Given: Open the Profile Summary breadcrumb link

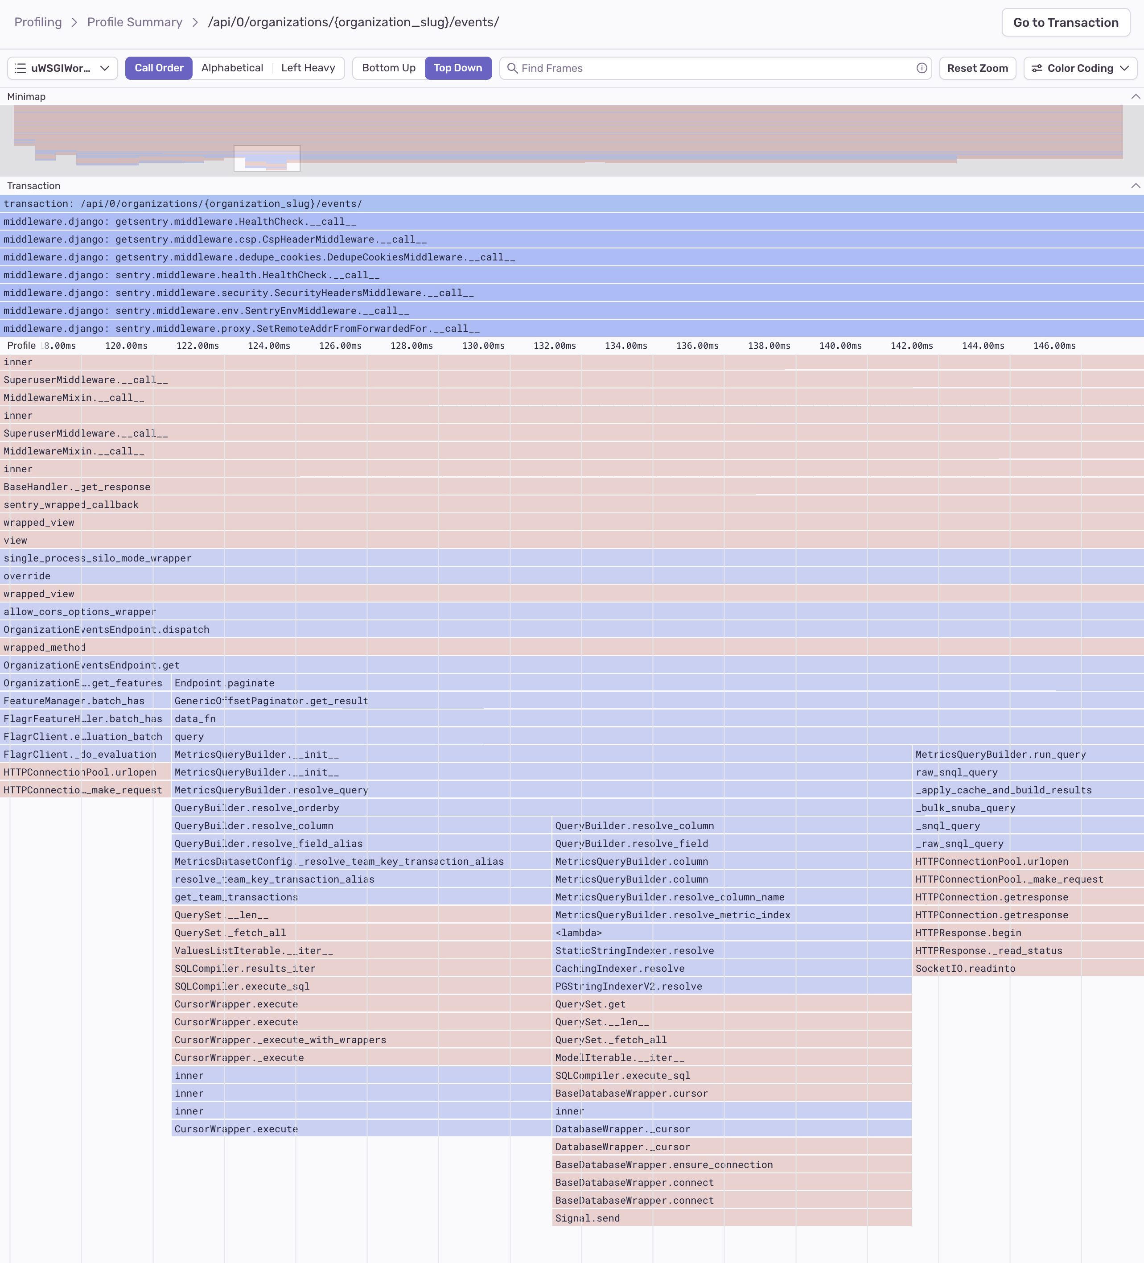Looking at the screenshot, I should point(135,23).
